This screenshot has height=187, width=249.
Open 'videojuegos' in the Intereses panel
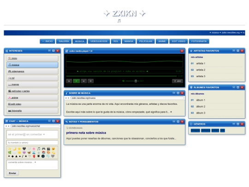coord(32,72)
